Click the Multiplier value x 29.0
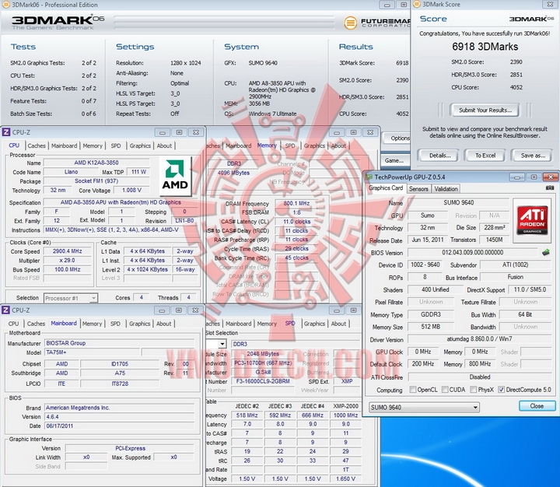560x487 pixels. tap(67, 260)
